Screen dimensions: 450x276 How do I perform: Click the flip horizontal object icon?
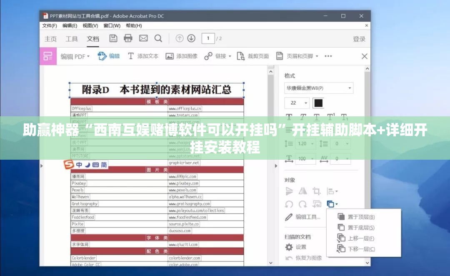(x=303, y=191)
